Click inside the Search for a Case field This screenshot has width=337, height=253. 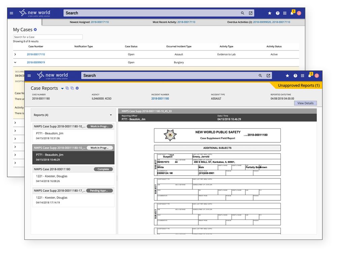coord(47,36)
